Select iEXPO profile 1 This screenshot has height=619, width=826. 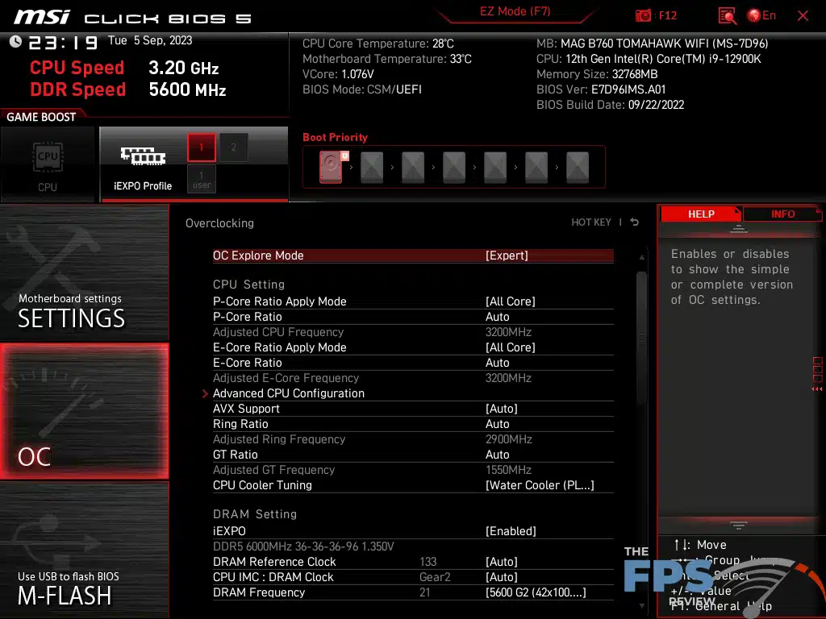(x=201, y=147)
